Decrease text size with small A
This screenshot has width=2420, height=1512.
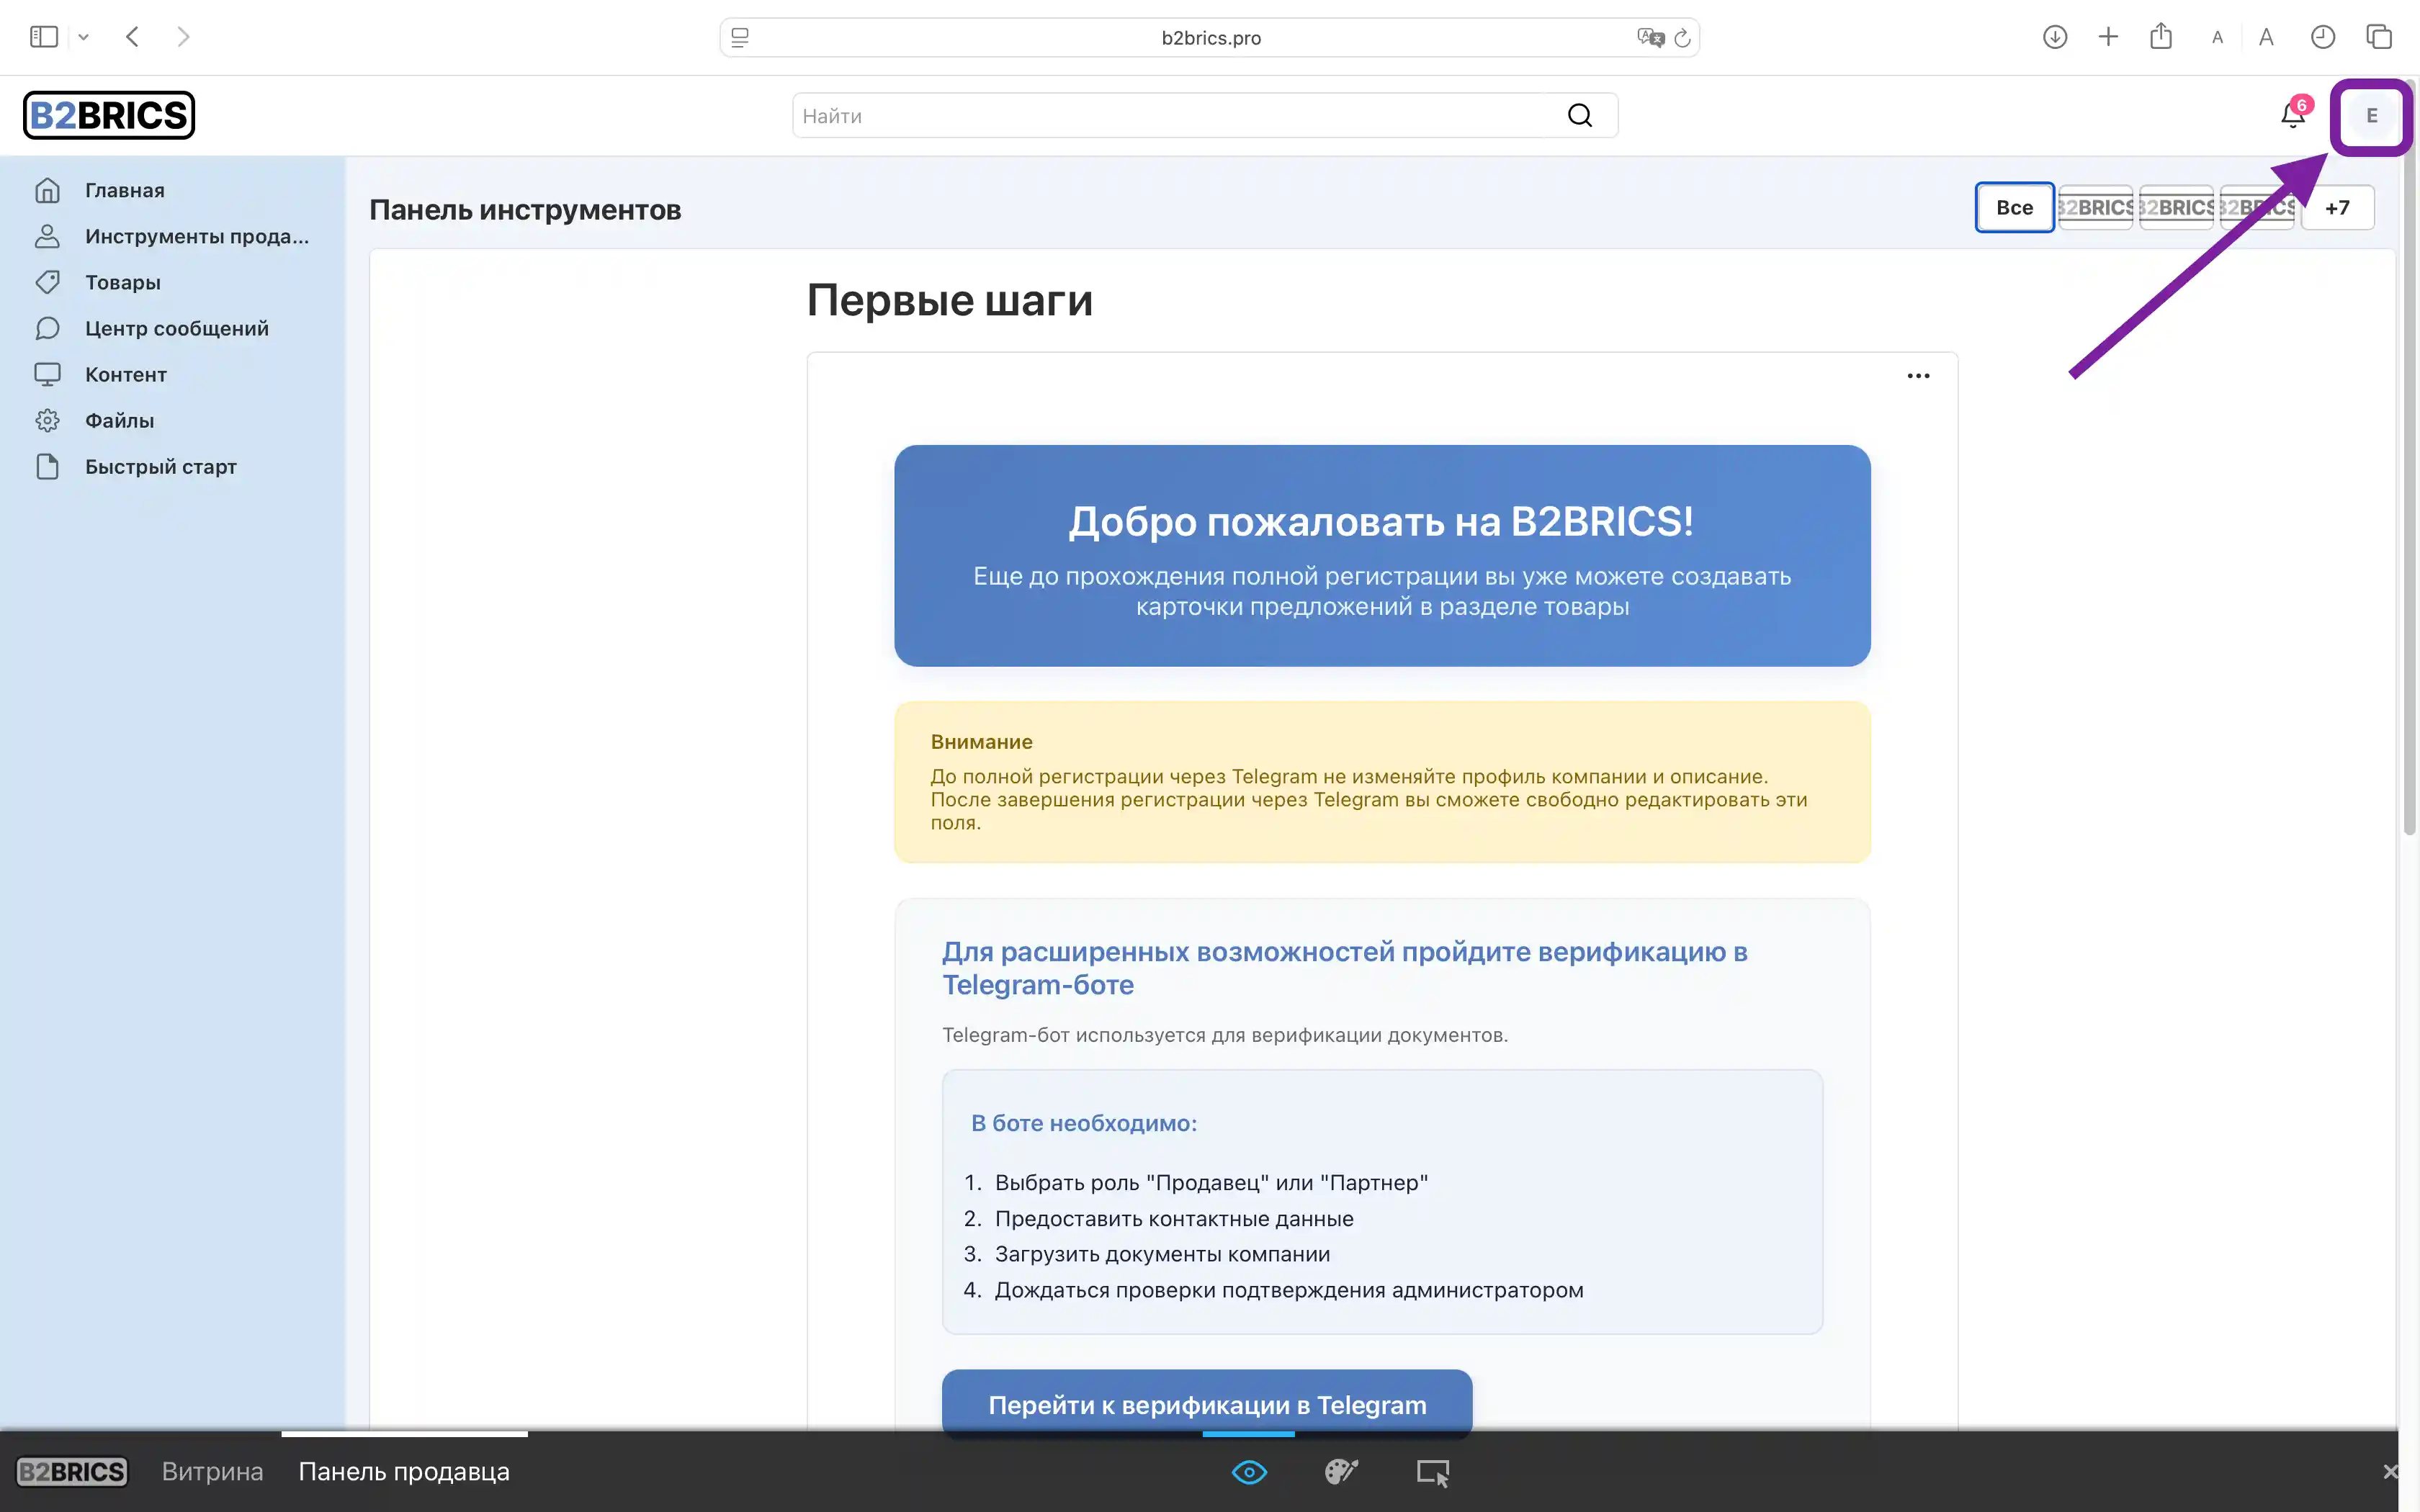tap(2217, 38)
